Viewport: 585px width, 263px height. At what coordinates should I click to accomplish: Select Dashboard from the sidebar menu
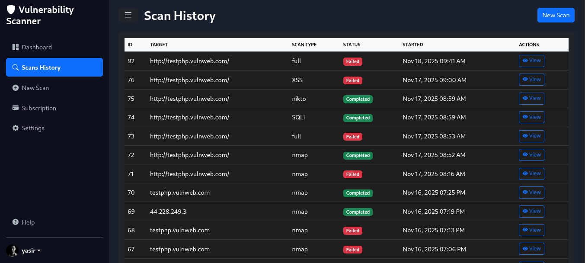click(x=37, y=47)
